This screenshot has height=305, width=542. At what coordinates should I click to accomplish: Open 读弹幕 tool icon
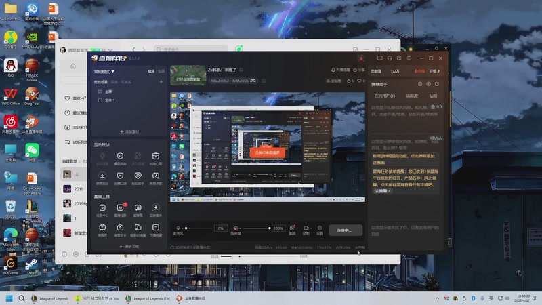click(138, 207)
